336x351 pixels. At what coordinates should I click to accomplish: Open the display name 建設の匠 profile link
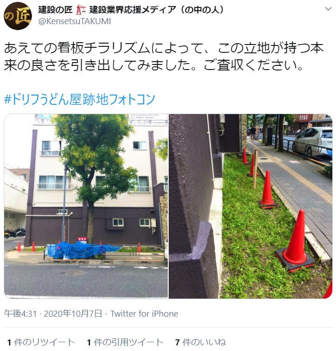pyautogui.click(x=131, y=10)
